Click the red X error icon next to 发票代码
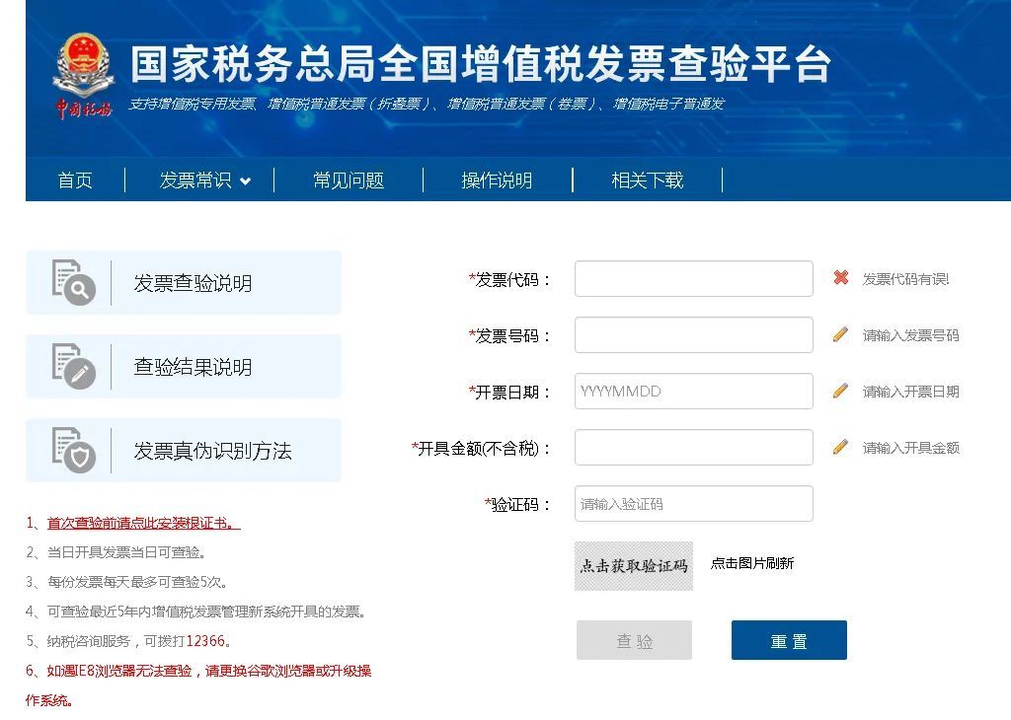1011x720 pixels. (x=840, y=278)
